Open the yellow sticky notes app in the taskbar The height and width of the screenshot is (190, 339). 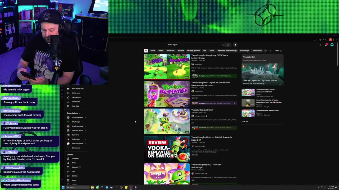(x=126, y=187)
